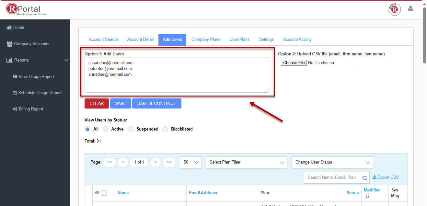This screenshot has width=427, height=206.
Task: Switch to the Account Activity tab
Action: point(297,39)
